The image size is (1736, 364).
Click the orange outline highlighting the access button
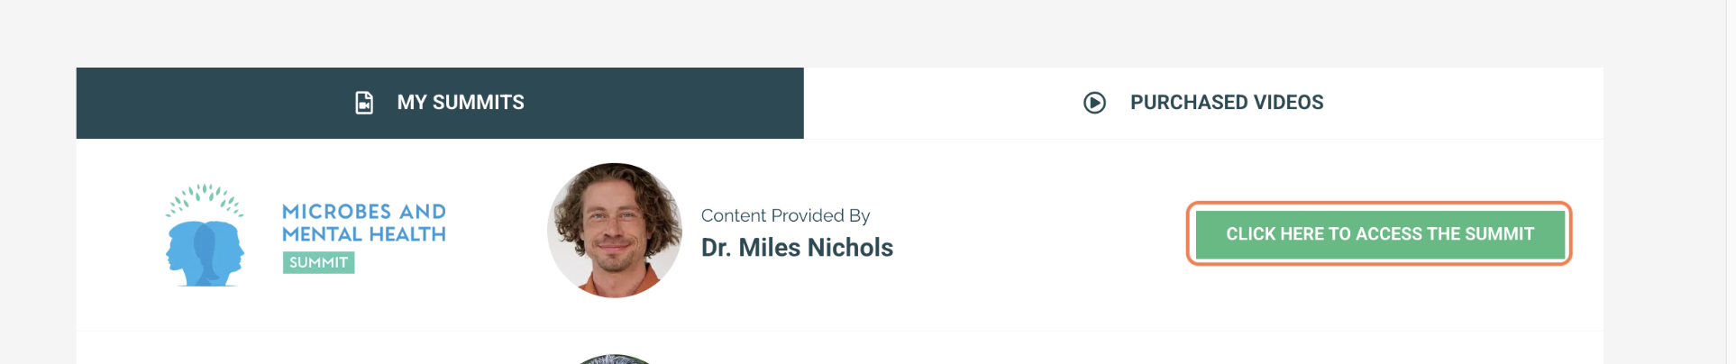click(x=1379, y=204)
